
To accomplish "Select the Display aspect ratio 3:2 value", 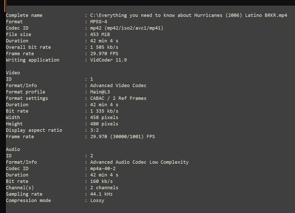I will point(94,130).
